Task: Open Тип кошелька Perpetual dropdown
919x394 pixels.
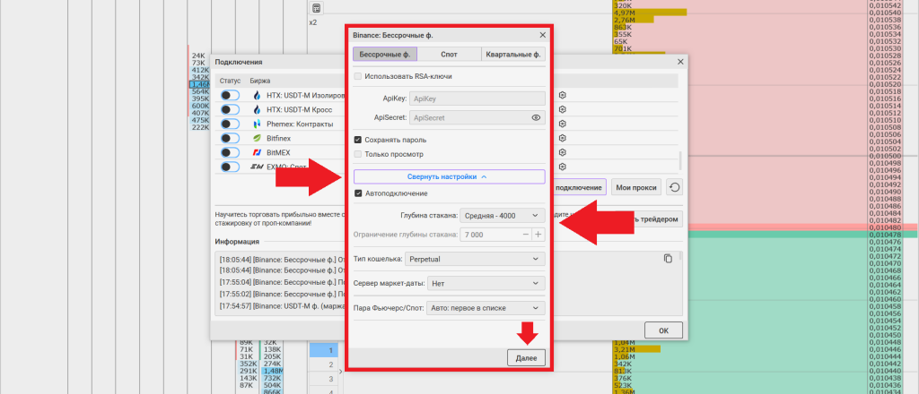Action: click(475, 259)
